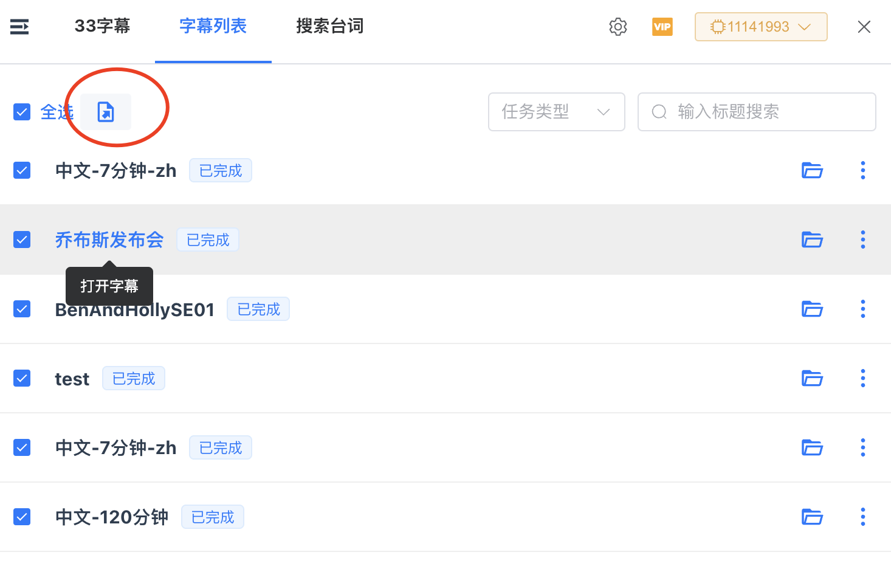This screenshot has height=569, width=891.
Task: Uncheck the checkbox next to test
Action: pyautogui.click(x=22, y=378)
